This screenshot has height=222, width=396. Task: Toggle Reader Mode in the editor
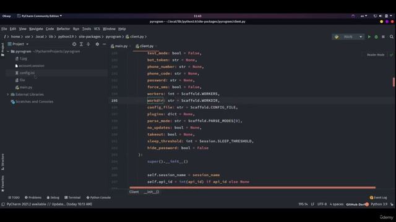pyautogui.click(x=376, y=55)
